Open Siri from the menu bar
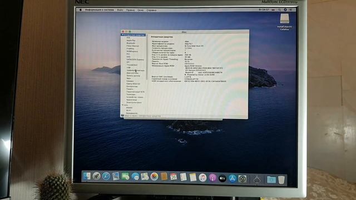Screen dimensions: 356x200 click(x=285, y=10)
